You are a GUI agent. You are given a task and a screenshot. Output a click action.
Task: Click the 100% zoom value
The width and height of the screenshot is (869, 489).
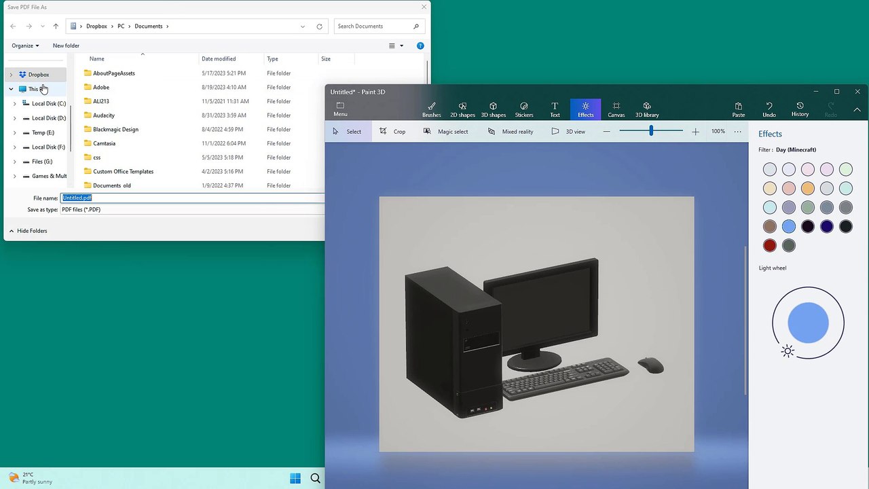coord(718,131)
